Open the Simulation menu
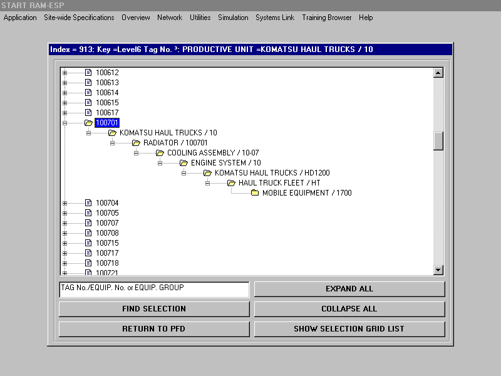Image resolution: width=501 pixels, height=376 pixels. click(x=233, y=18)
